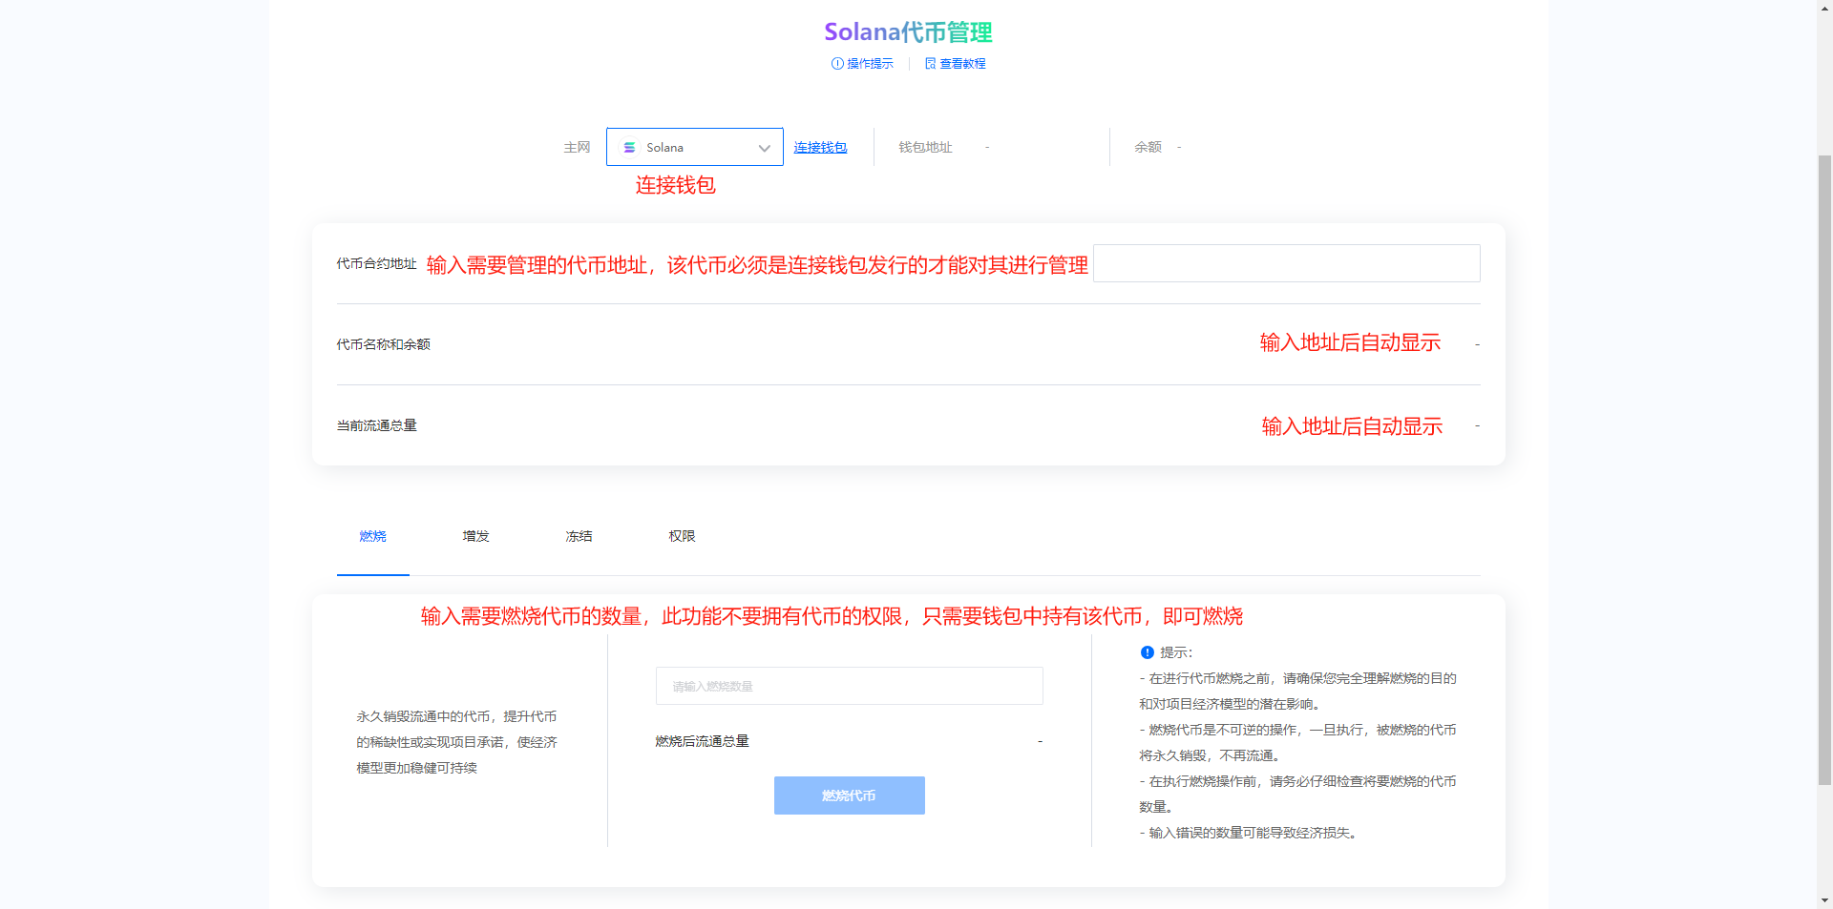Screen dimensions: 1833x909
Task: Switch to the 权限 tab
Action: [682, 536]
